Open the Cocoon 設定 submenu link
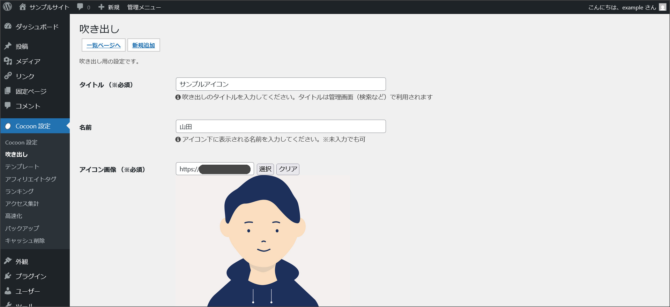This screenshot has height=307, width=670. [x=21, y=142]
